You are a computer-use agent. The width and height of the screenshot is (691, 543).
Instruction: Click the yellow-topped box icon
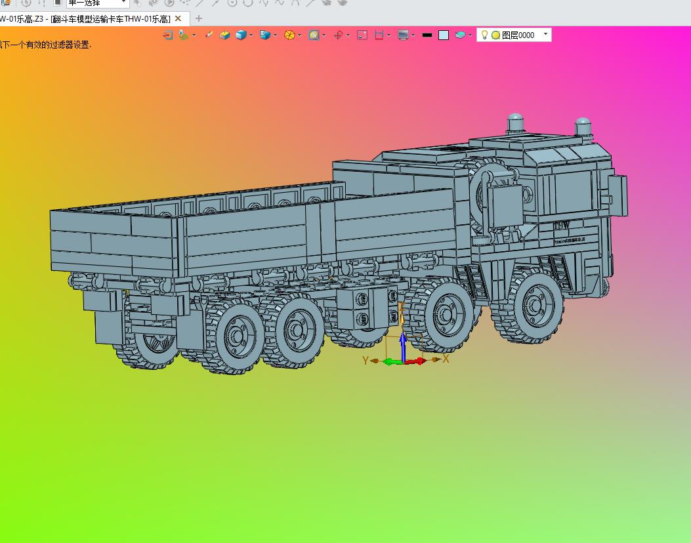point(224,35)
